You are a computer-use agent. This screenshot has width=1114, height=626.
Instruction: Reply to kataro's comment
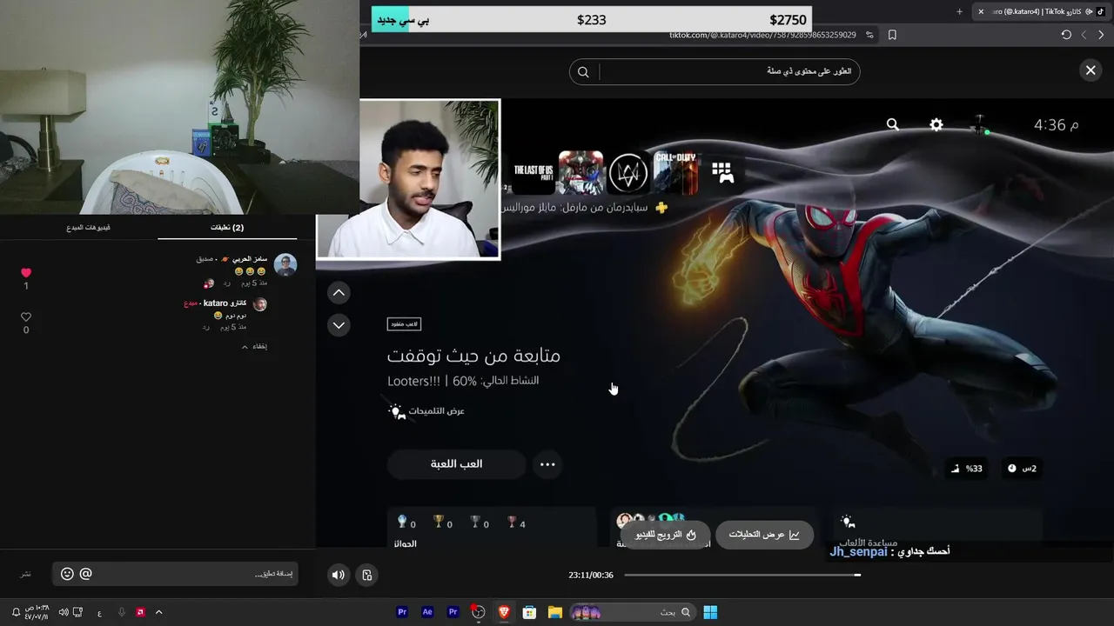coord(206,327)
